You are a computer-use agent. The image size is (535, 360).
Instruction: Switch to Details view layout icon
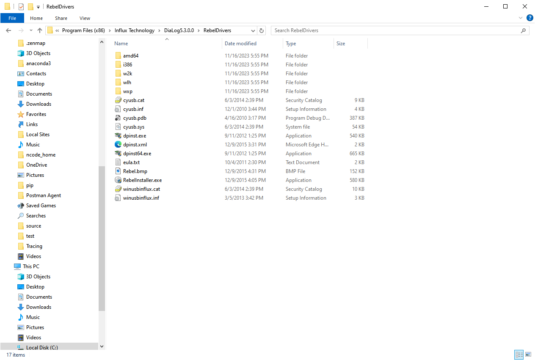(519, 355)
